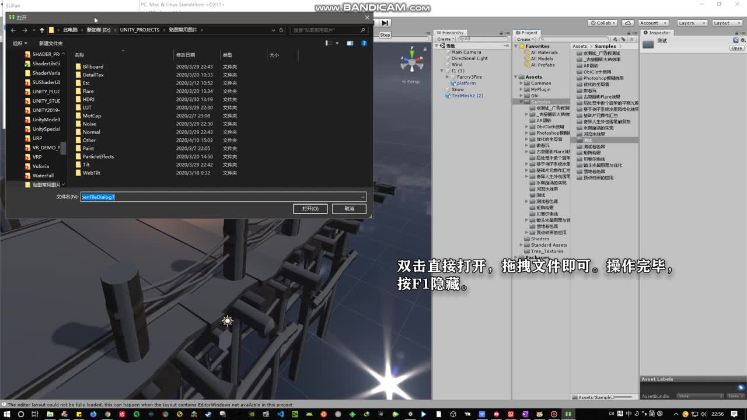The width and height of the screenshot is (747, 420).
Task: Expand the Standard Assets folder
Action: (521, 245)
